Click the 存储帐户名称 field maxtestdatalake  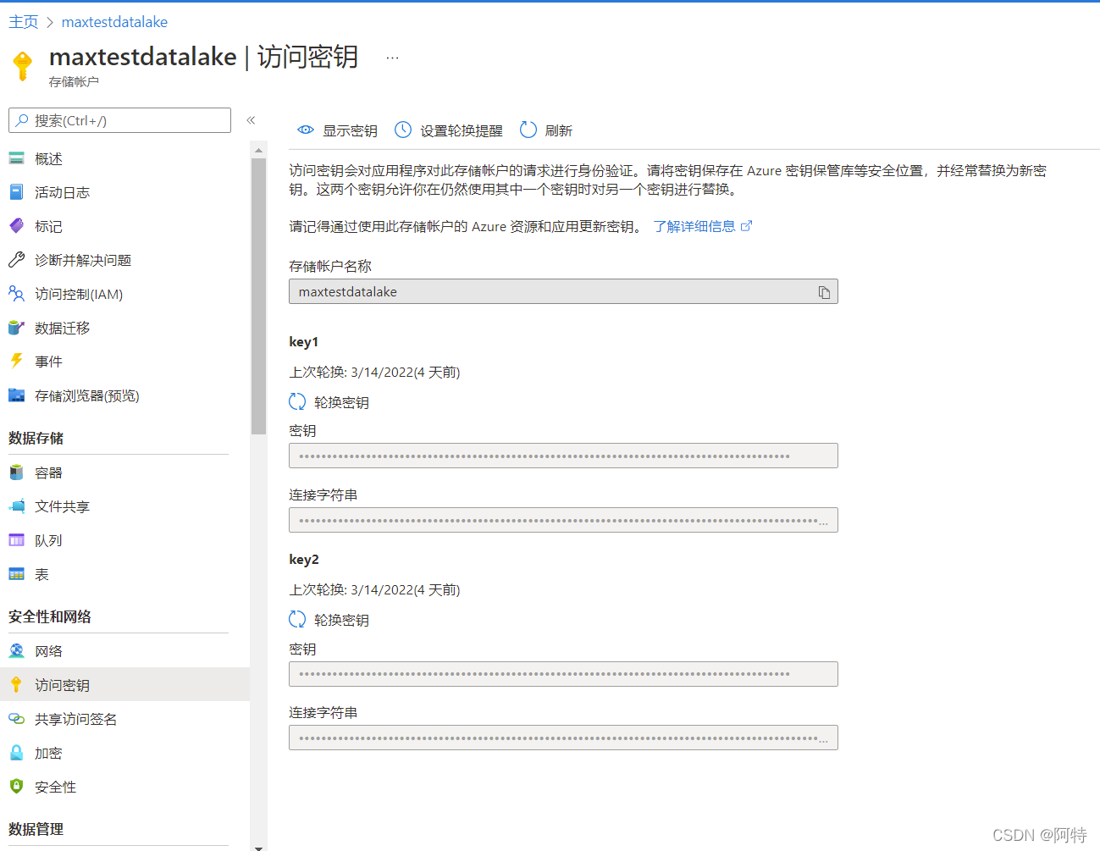click(563, 291)
